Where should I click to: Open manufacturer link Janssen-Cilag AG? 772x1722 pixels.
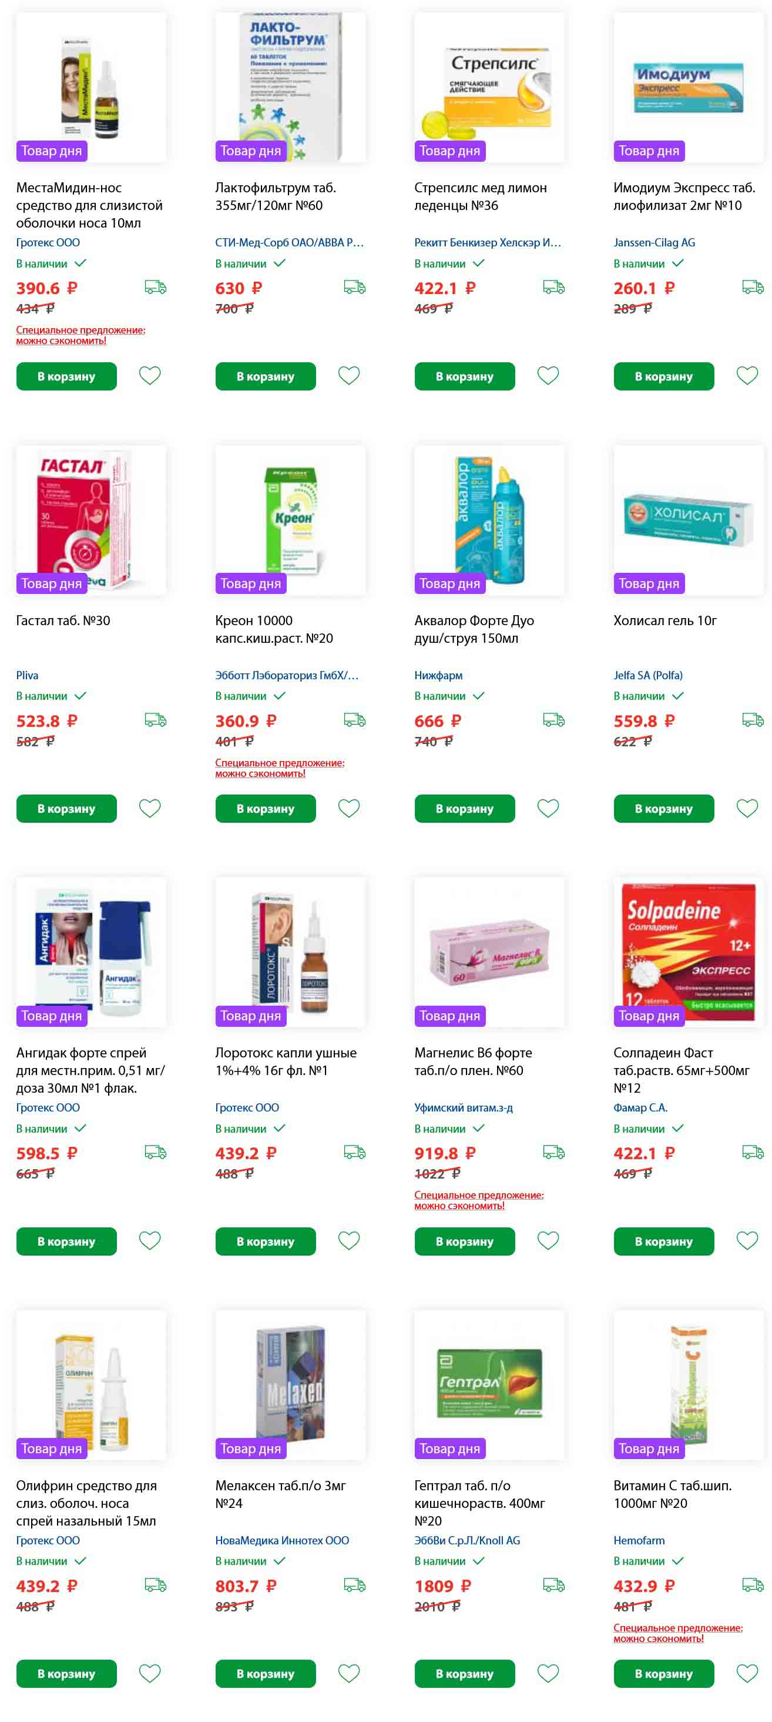(654, 243)
